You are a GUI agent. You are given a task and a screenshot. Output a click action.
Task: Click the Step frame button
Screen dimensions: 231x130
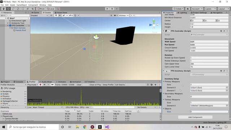pyautogui.click(x=117, y=9)
